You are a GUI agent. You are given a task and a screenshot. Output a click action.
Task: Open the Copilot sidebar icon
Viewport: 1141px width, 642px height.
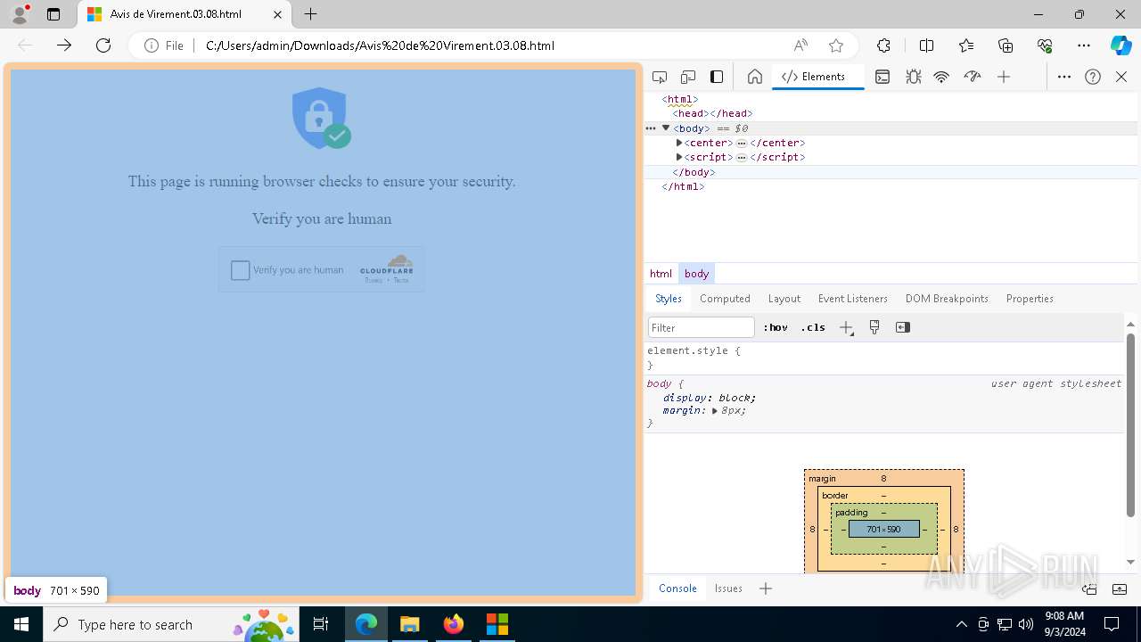1120,45
